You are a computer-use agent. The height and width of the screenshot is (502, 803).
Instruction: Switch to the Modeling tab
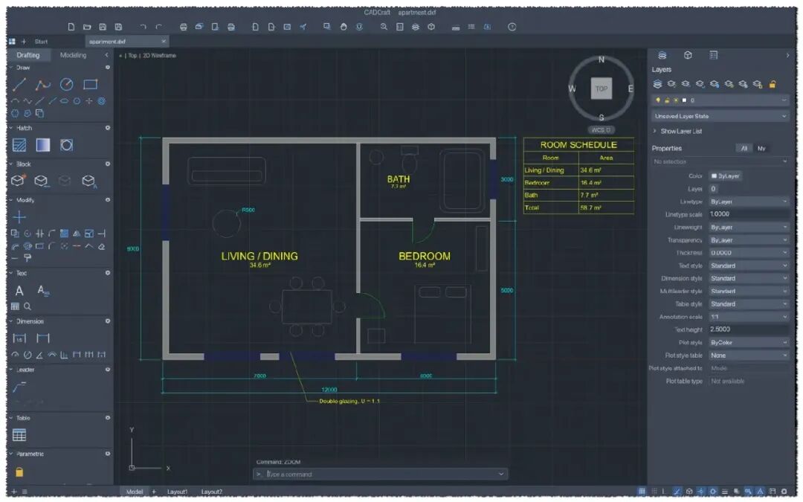(x=73, y=55)
